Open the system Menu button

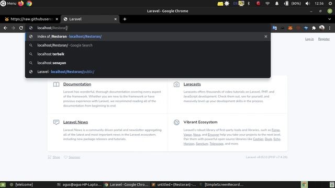click(x=8, y=4)
